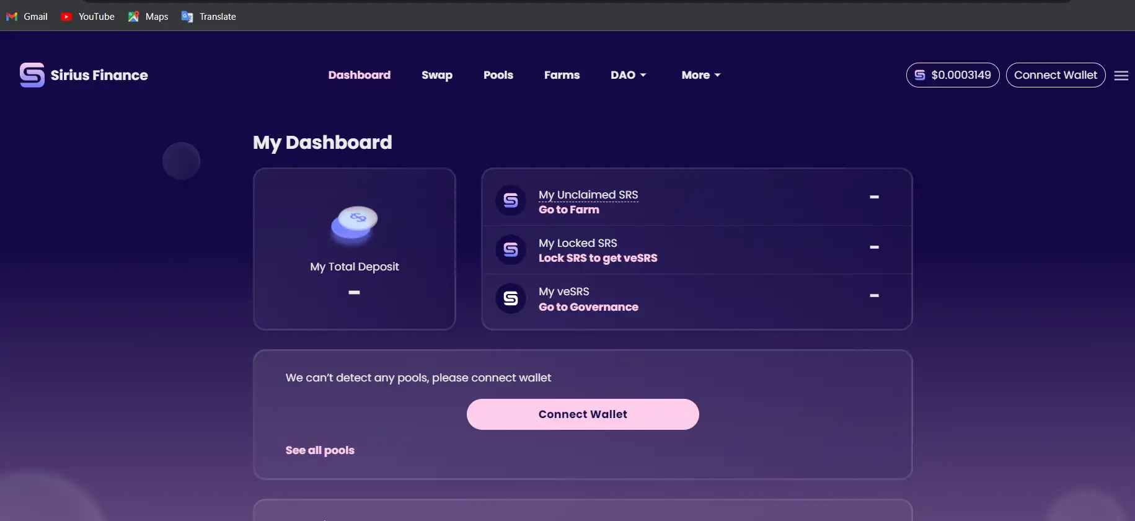The width and height of the screenshot is (1135, 521).
Task: Go to the Swap page
Action: coord(437,75)
